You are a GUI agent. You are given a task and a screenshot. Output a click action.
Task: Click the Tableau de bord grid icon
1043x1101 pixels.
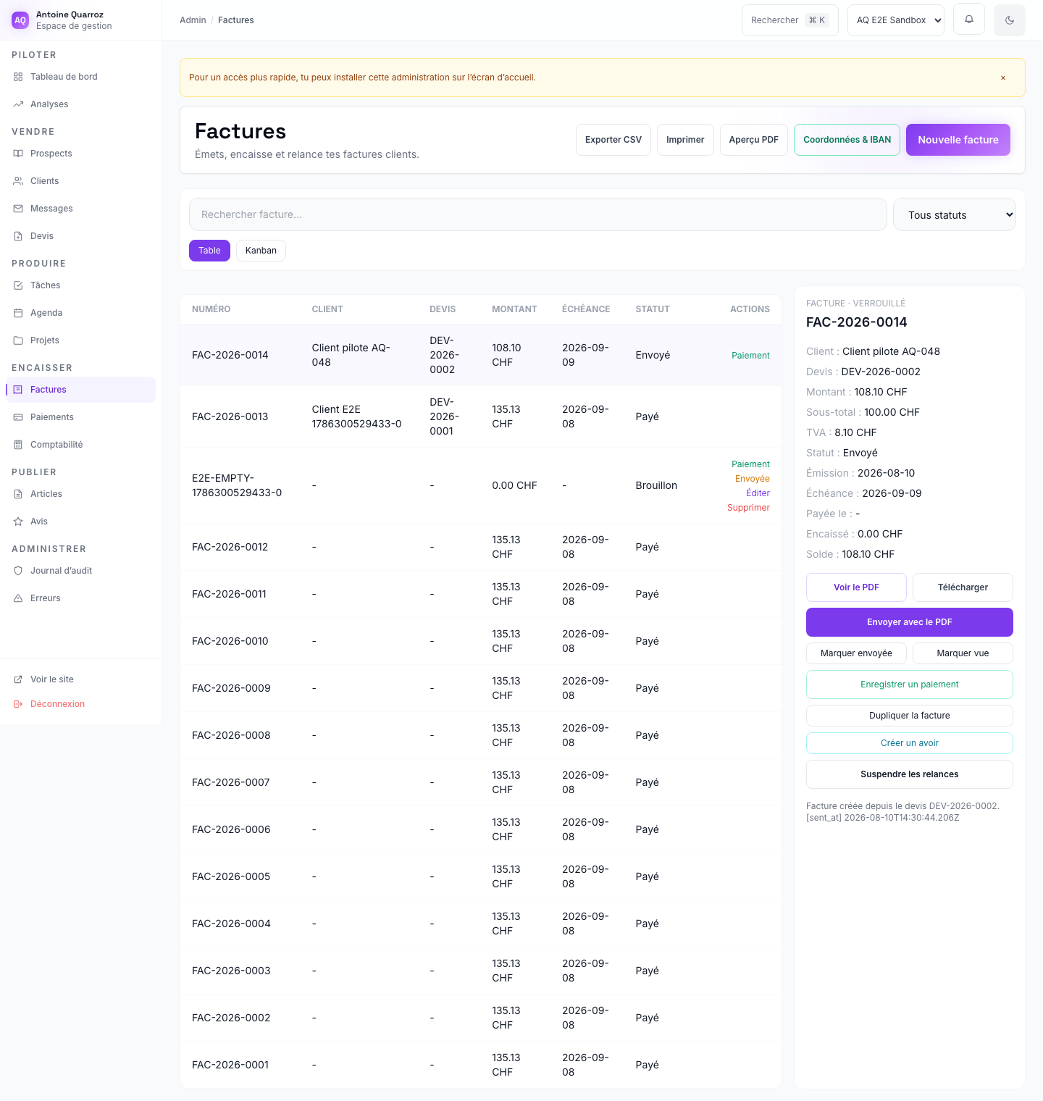[x=18, y=77]
